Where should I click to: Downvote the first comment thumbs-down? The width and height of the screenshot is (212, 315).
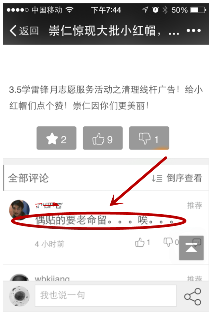171,242
